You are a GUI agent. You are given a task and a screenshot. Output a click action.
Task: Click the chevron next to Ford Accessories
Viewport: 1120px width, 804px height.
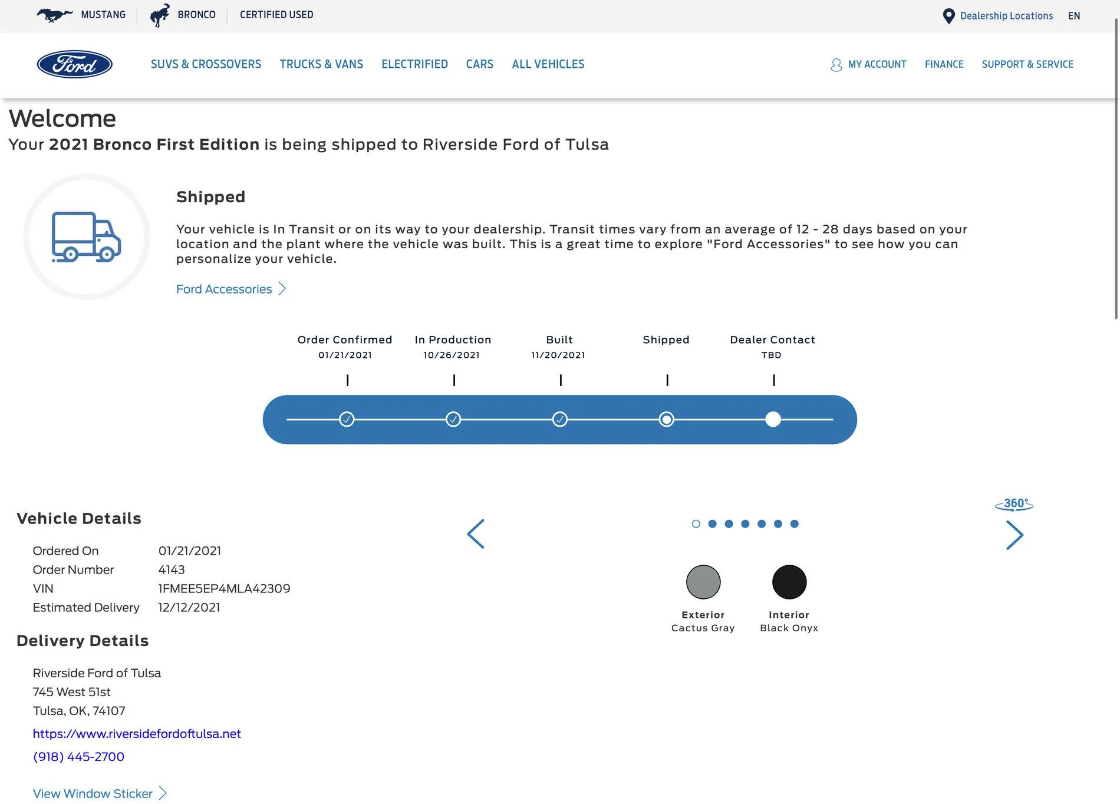pos(282,289)
